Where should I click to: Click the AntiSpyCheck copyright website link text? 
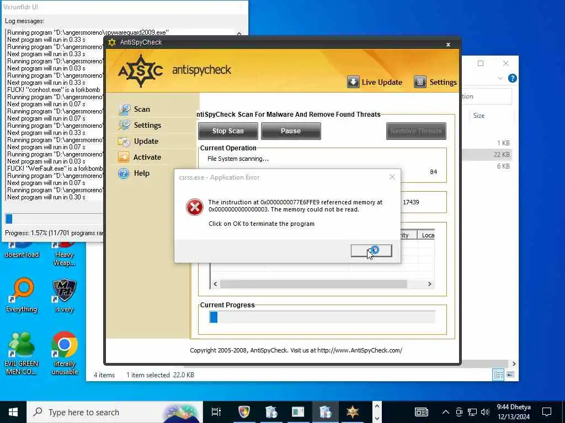pos(360,350)
